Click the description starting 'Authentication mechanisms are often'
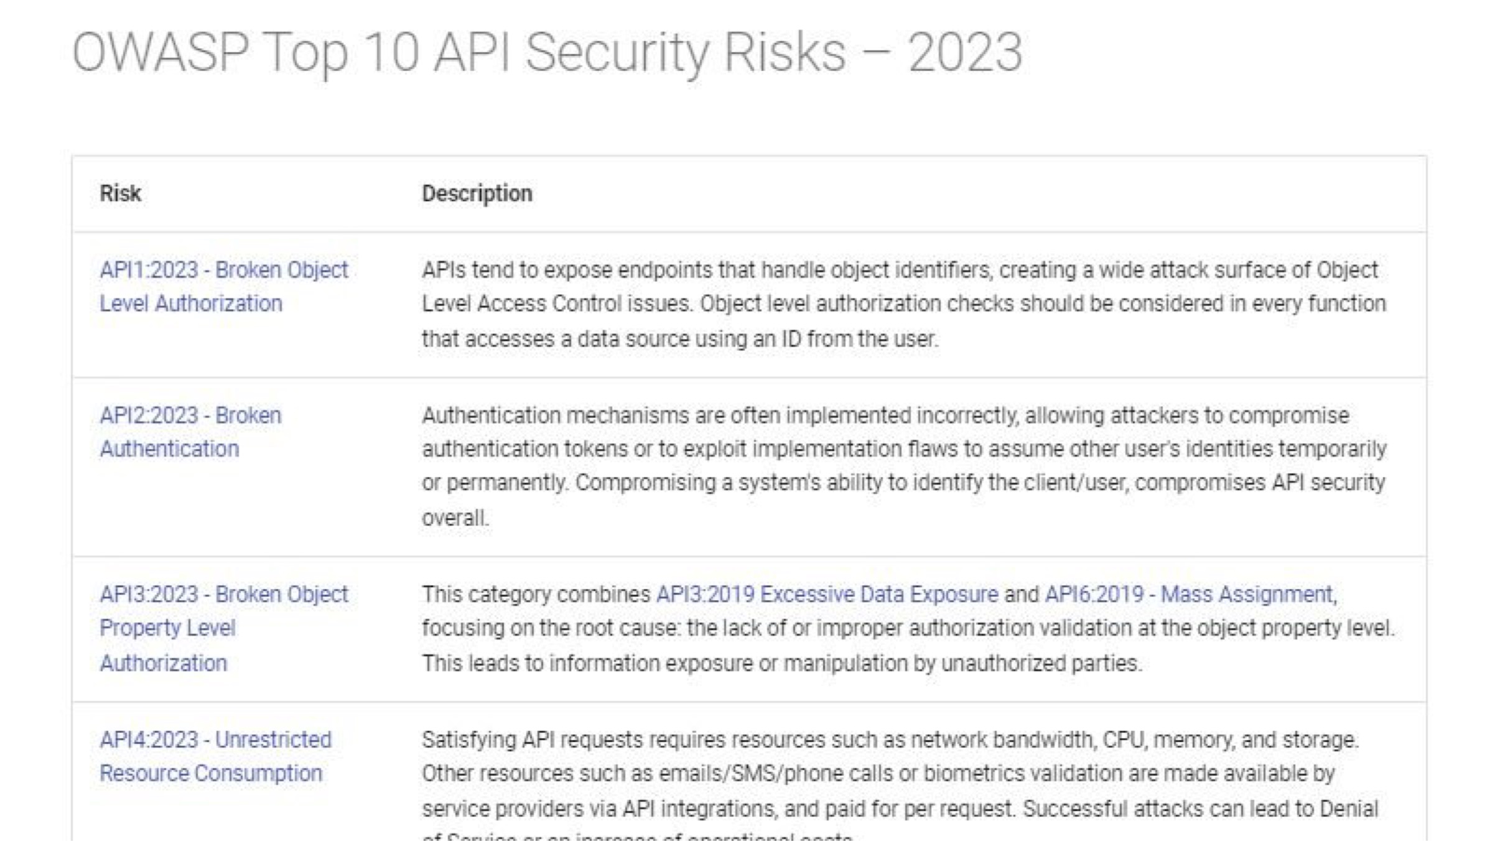This screenshot has height=841, width=1495. [904, 467]
